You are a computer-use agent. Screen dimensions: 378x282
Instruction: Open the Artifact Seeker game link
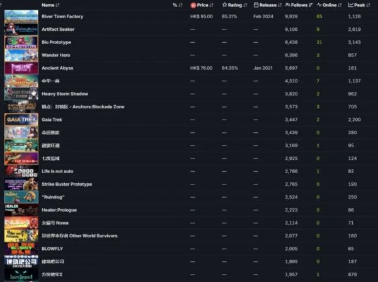58,29
